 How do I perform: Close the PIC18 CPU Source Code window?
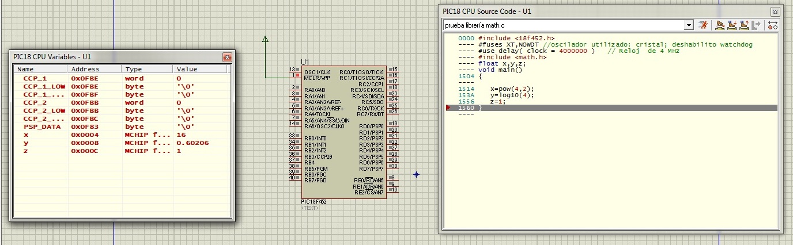point(775,12)
